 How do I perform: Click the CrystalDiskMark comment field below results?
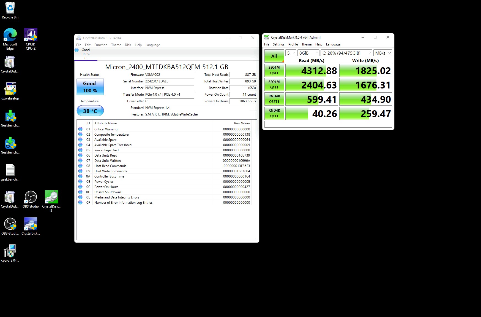328,124
